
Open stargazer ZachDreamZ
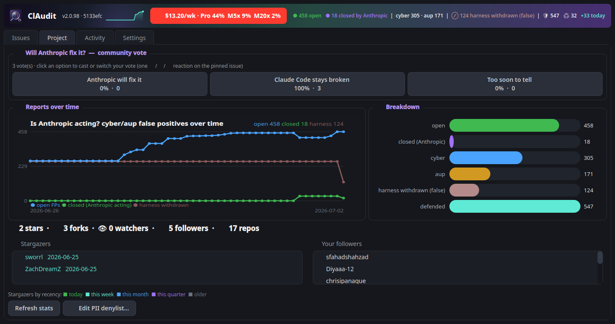[43, 269]
